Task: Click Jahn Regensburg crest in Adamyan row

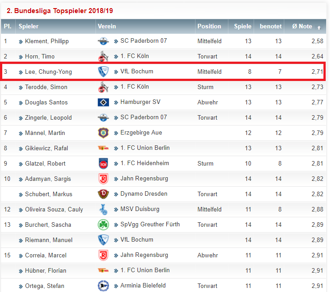Action: pos(103,179)
